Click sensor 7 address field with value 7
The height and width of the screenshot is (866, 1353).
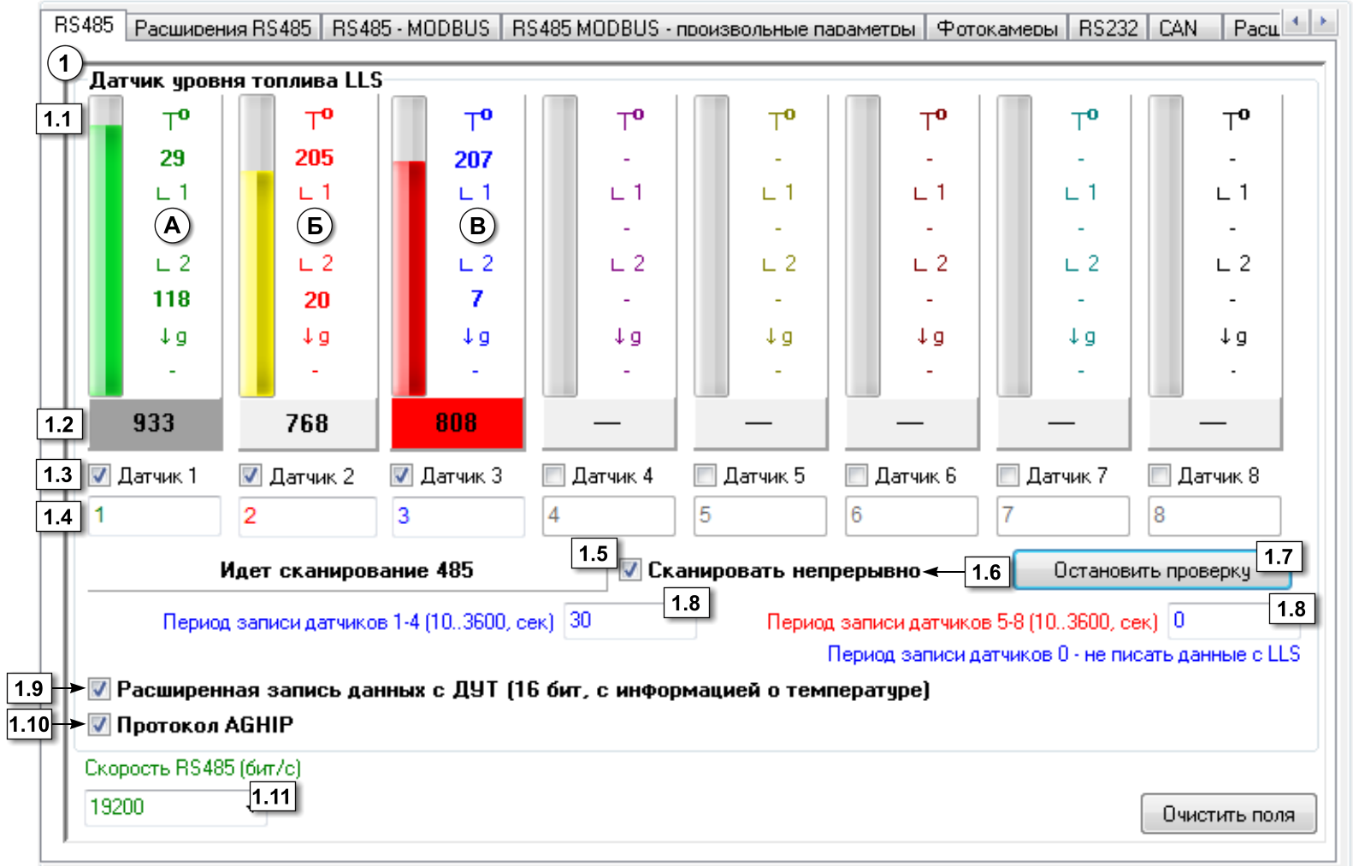tap(1063, 515)
